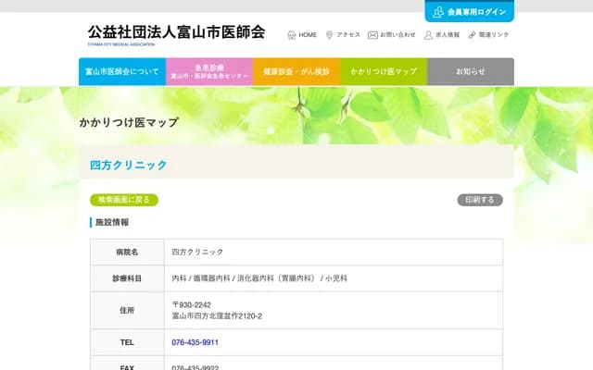The width and height of the screenshot is (593, 370).
Task: Select the pink 急患診療 menu item
Action: [208, 71]
